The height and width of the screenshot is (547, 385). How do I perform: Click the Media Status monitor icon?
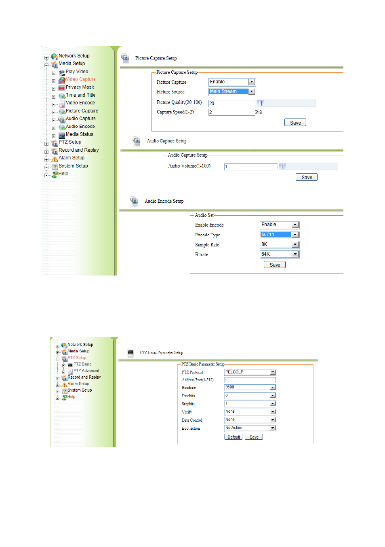(x=62, y=135)
